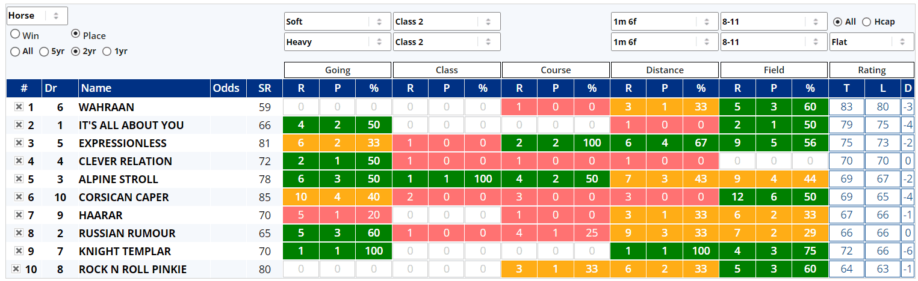Screen dimensions: 918x281
Task: Click the Going column group header
Action: tap(338, 70)
